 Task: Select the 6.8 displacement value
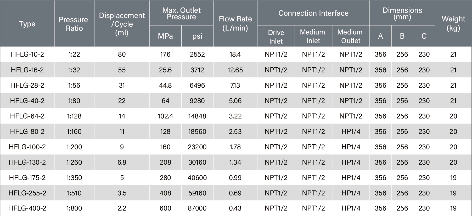[122, 162]
